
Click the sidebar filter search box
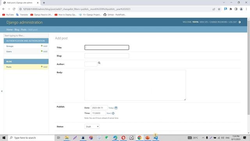[26, 36]
